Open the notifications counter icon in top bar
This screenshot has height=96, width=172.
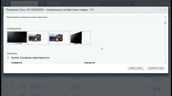coord(43,3)
